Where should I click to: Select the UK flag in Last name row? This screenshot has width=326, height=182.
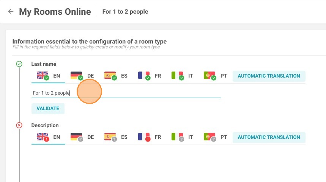pos(43,75)
